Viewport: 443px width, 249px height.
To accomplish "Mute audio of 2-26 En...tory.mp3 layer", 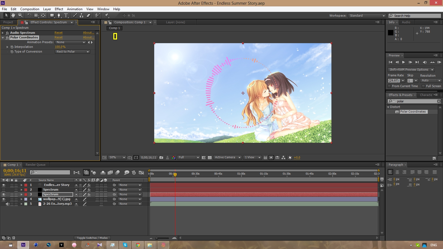I will (8, 204).
